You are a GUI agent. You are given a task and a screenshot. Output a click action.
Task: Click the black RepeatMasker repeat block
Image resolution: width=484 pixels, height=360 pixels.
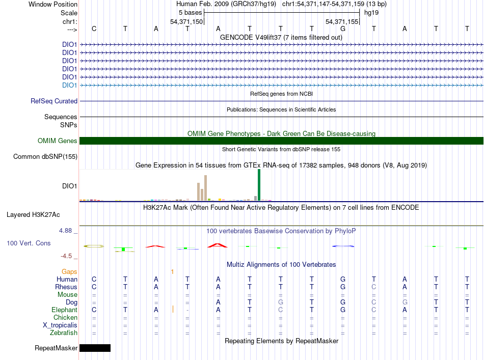click(95, 348)
